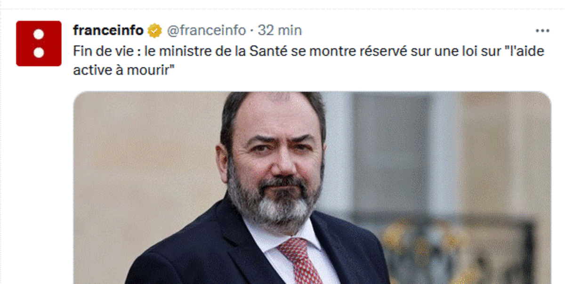Screen dimensions: 565x284
Task: Open the health minister photo attachment
Action: (312, 188)
